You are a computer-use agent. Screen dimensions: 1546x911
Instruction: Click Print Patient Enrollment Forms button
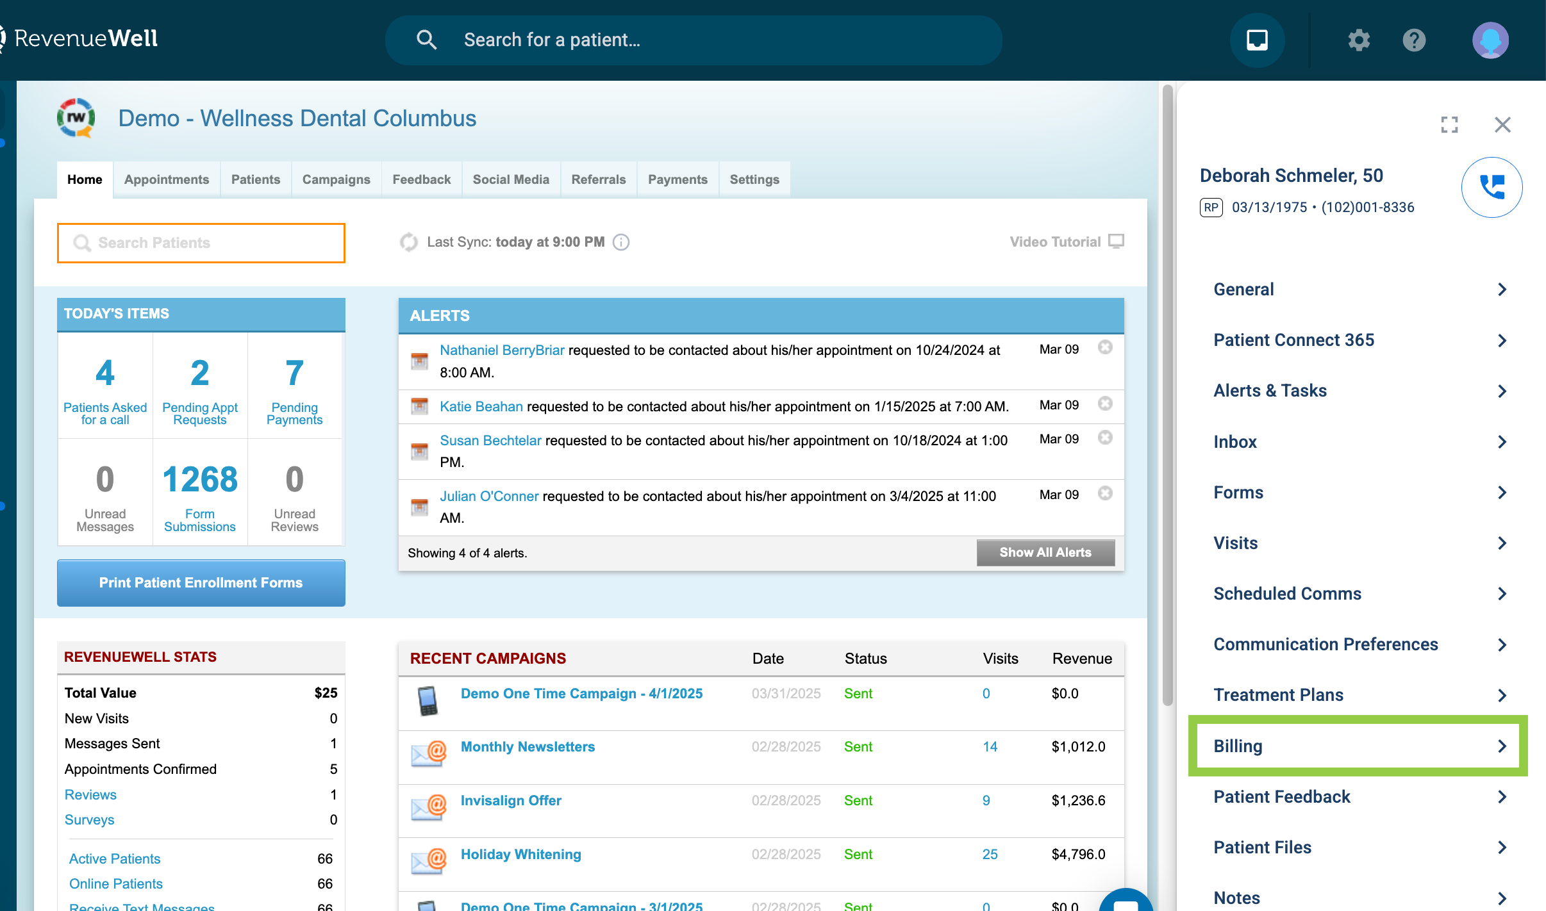coord(201,583)
